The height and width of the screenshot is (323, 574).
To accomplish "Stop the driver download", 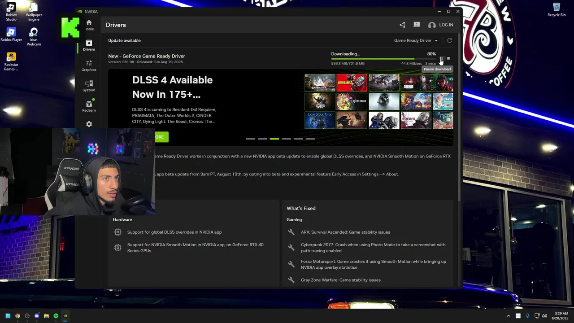I will pyautogui.click(x=448, y=58).
